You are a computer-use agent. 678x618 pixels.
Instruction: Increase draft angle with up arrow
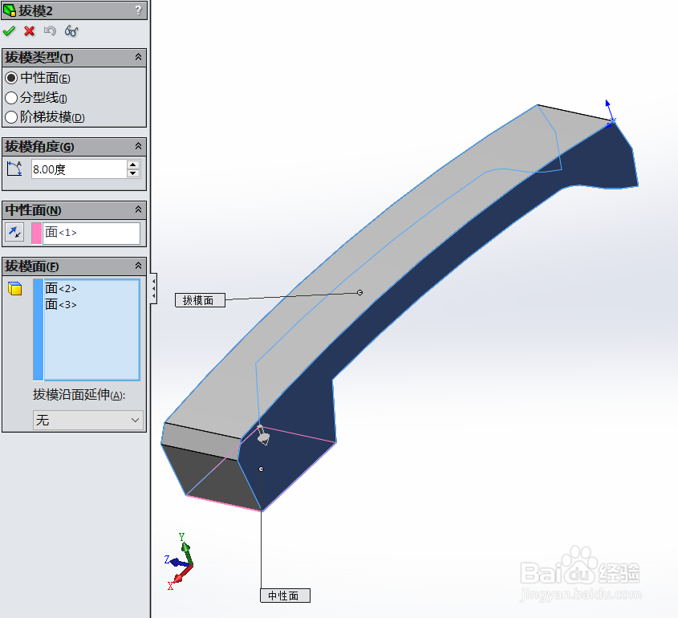pos(133,165)
